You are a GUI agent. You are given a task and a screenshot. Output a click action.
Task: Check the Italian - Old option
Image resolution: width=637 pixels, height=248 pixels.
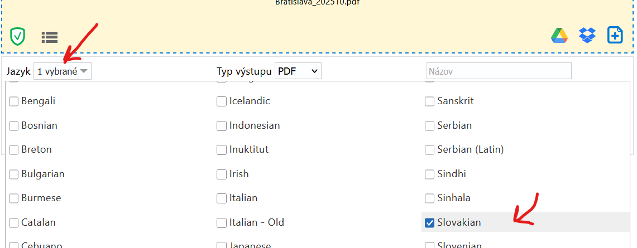222,223
